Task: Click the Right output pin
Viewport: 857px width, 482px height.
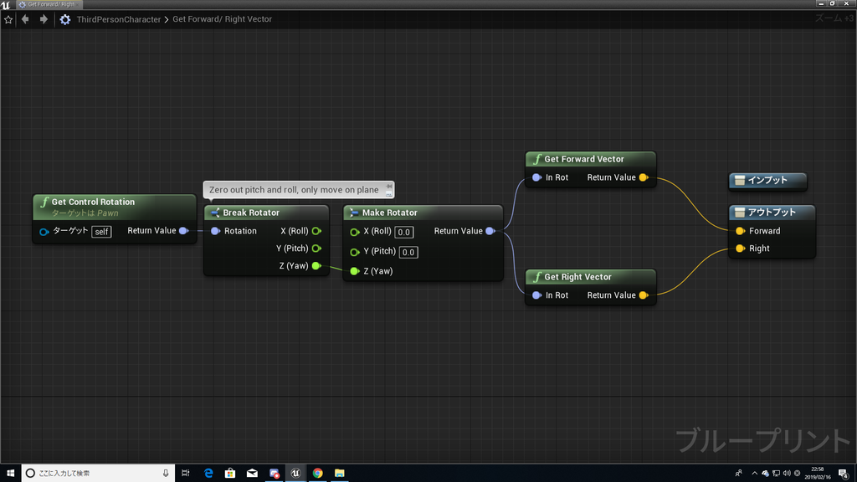Action: 740,249
